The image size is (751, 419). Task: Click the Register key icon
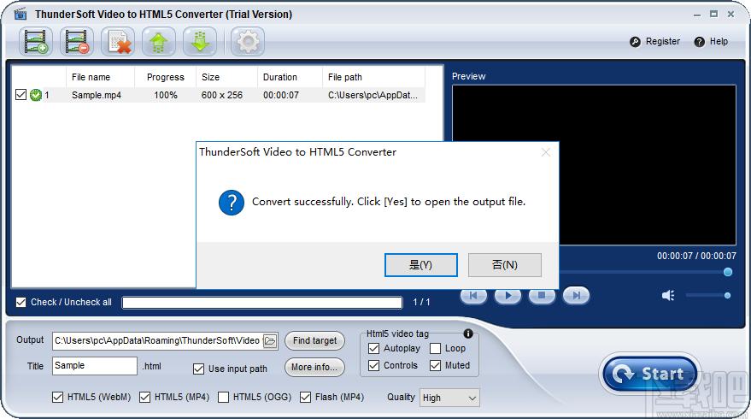click(635, 42)
